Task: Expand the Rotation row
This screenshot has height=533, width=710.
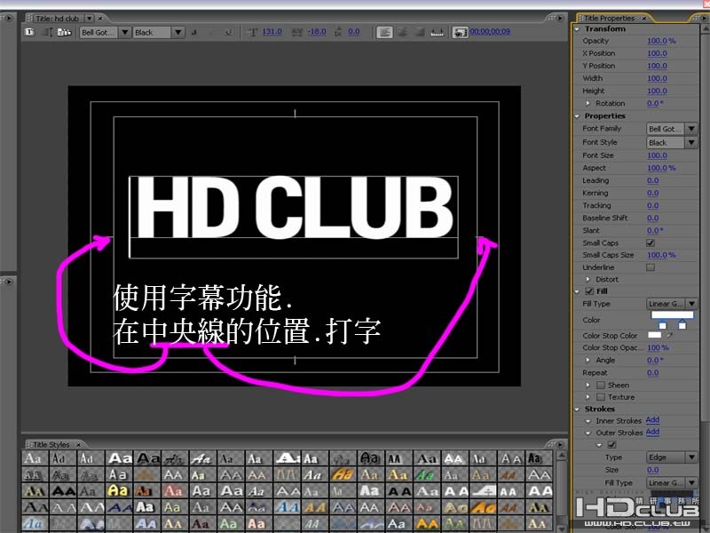Action: [x=588, y=103]
